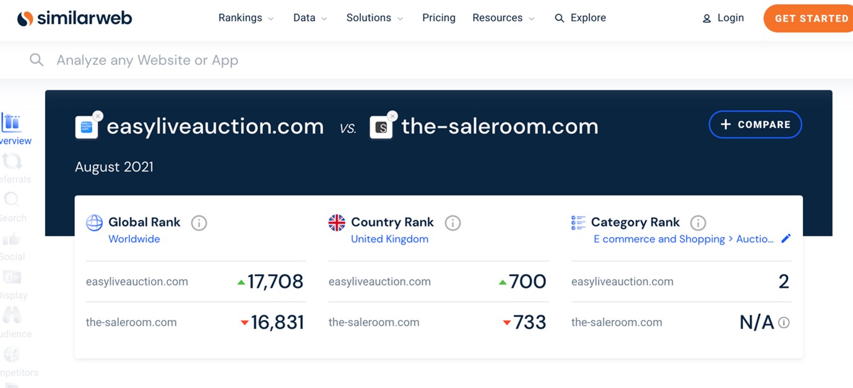Open the Category Rank info icon
The image size is (853, 388).
(x=698, y=223)
